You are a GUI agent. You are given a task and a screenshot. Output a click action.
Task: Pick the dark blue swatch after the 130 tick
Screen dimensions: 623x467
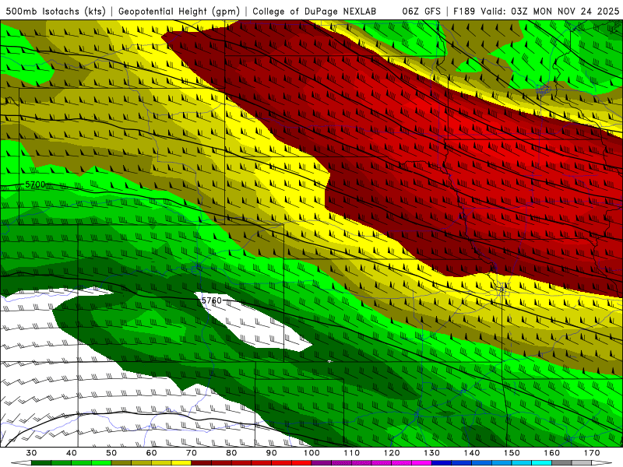click(442, 463)
